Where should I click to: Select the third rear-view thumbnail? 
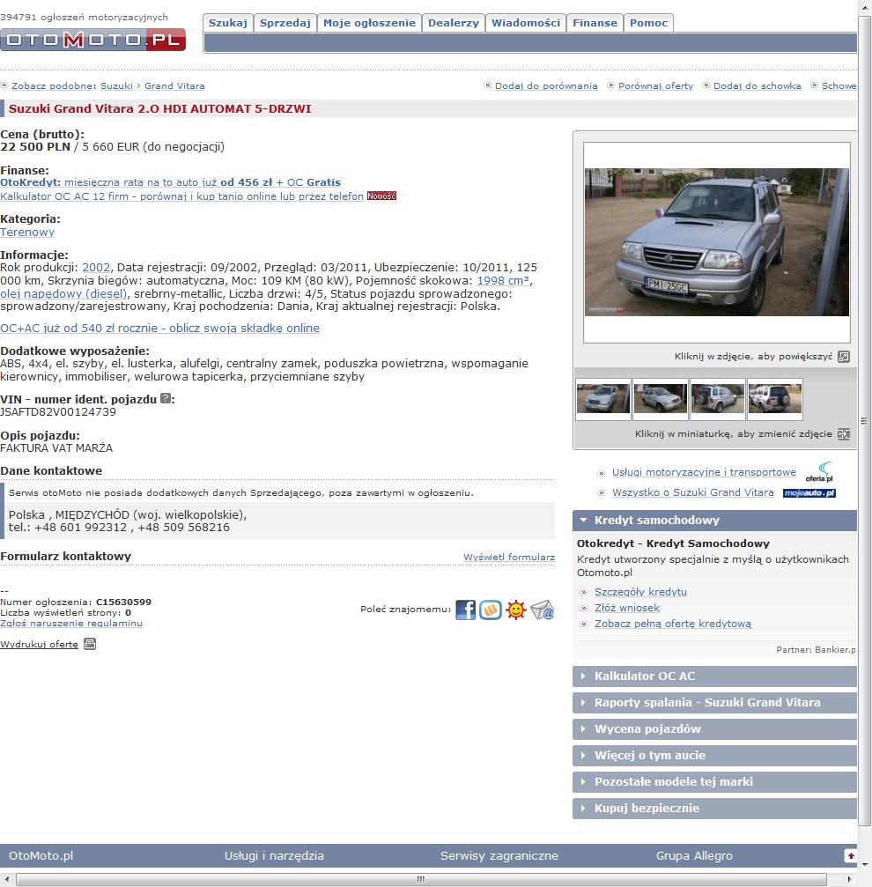pos(717,399)
